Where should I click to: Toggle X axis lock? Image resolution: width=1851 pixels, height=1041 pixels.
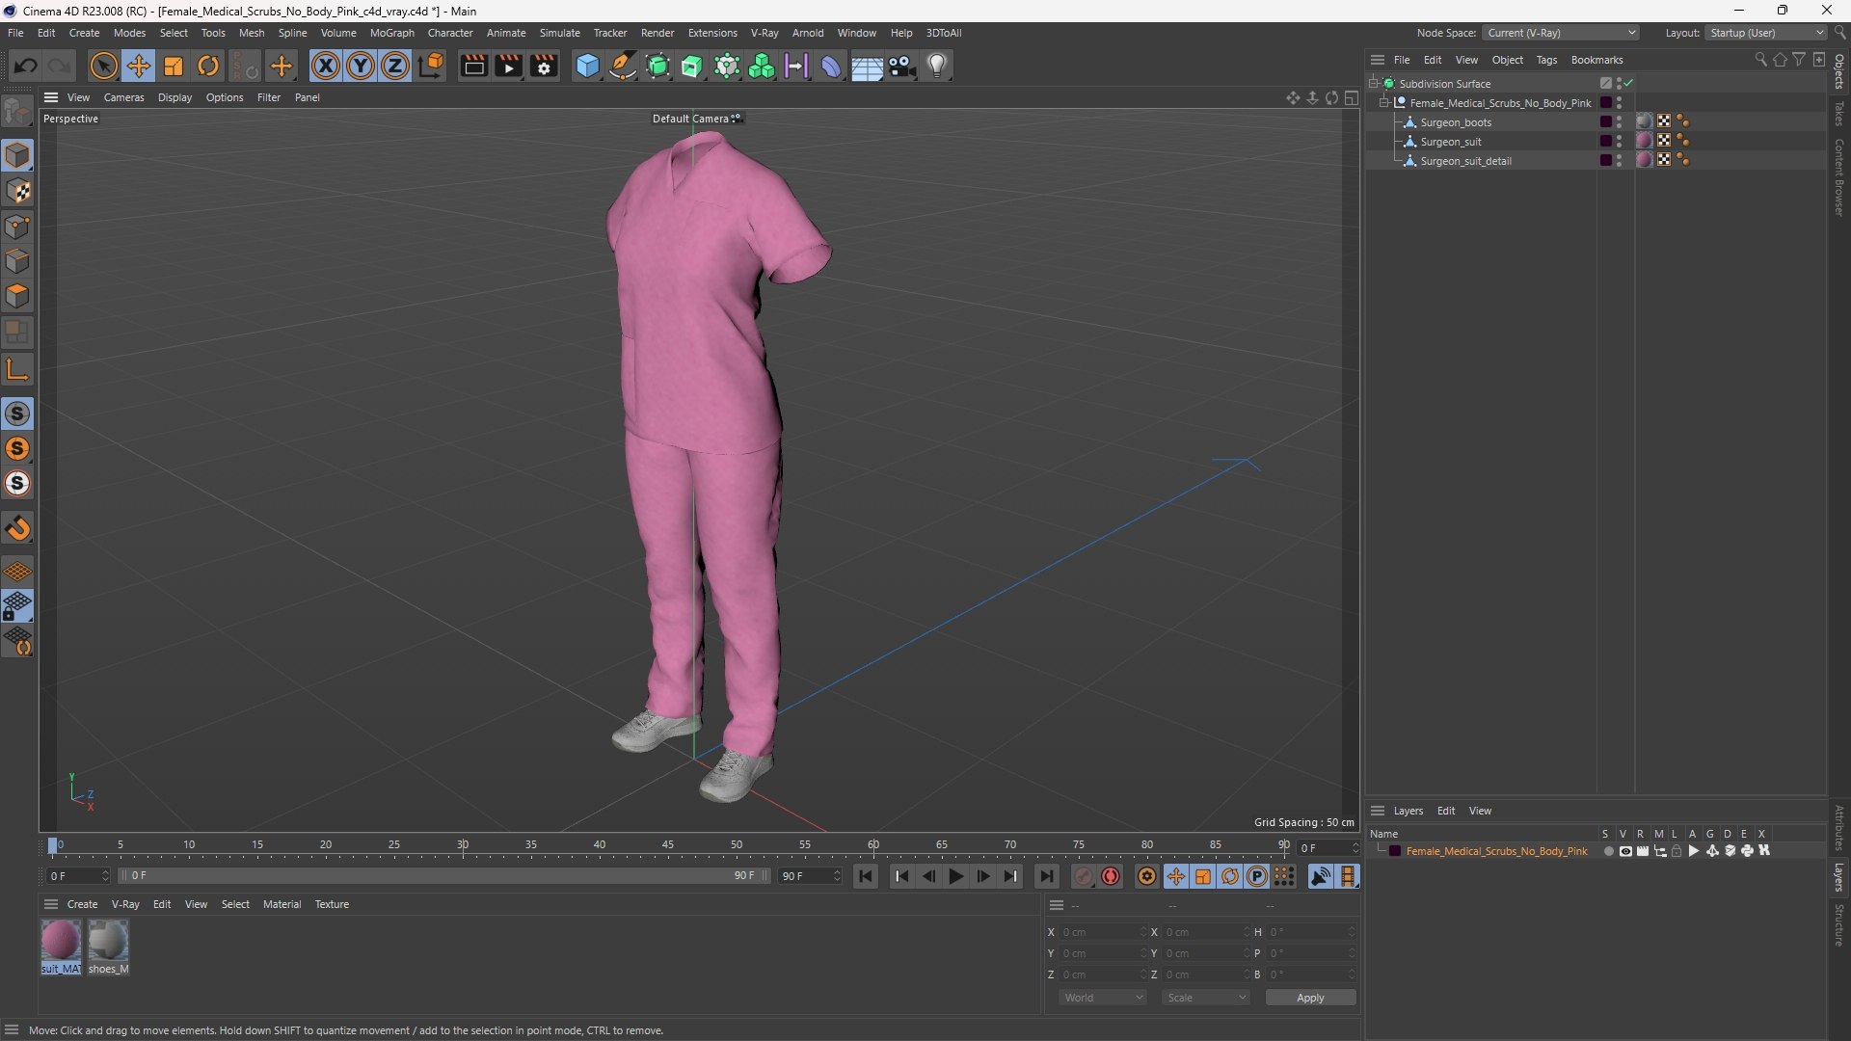pyautogui.click(x=326, y=66)
